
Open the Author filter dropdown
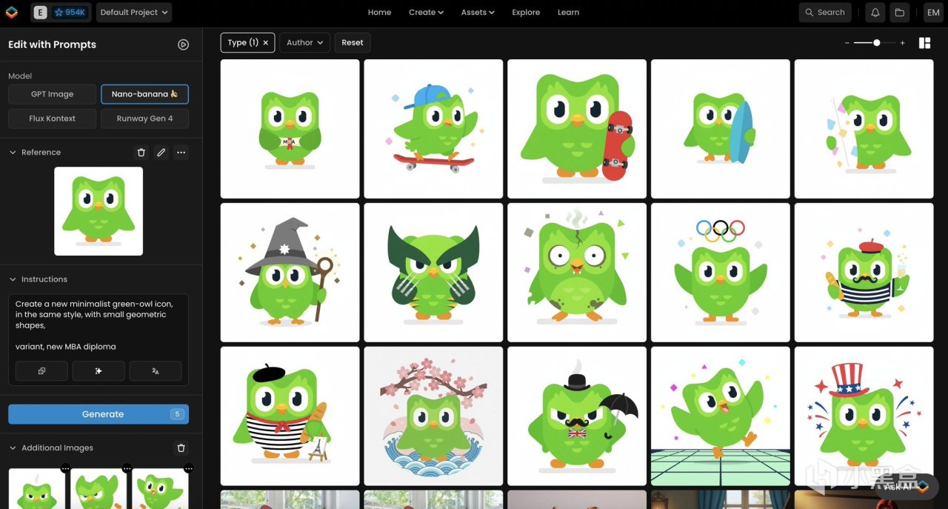tap(304, 43)
